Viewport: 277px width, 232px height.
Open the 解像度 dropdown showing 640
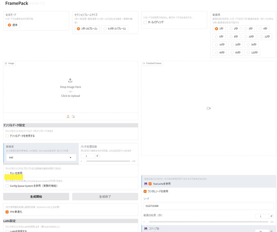(x=41, y=157)
